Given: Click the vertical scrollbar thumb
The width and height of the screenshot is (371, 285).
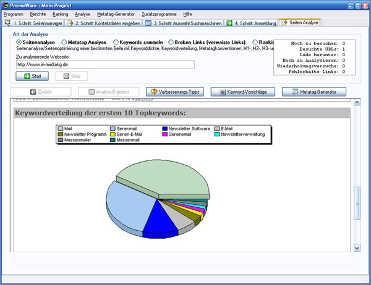Looking at the screenshot, I should coord(357,203).
